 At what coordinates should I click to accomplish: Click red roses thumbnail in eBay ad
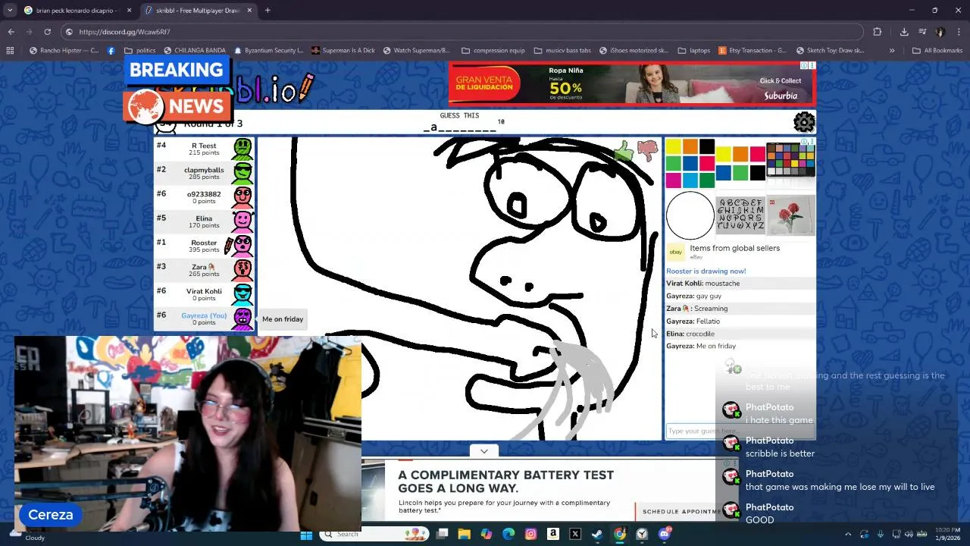(x=791, y=215)
